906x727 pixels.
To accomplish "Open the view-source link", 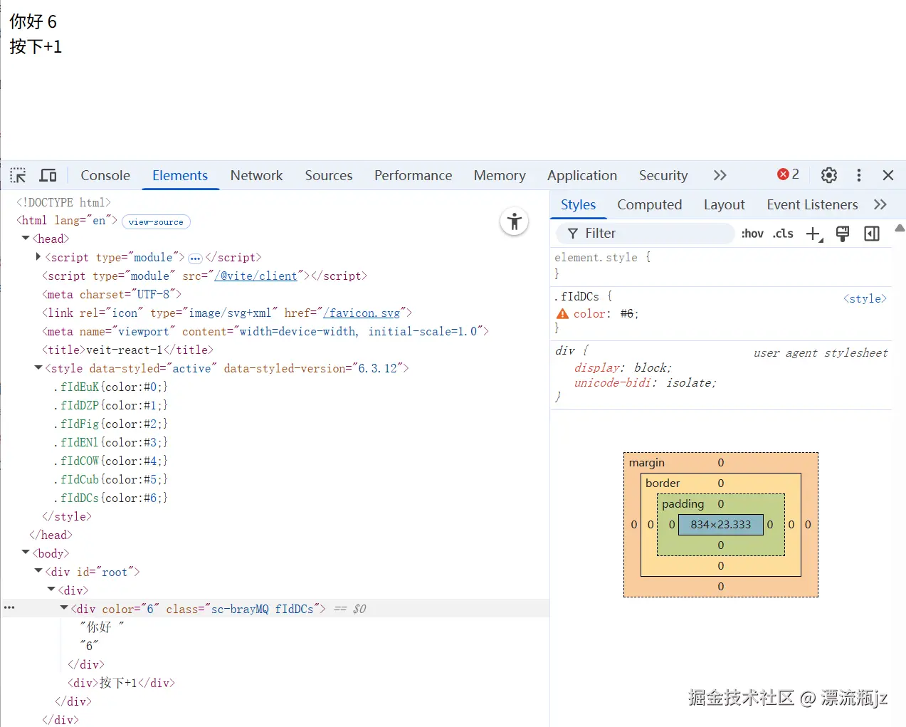I will click(x=155, y=221).
